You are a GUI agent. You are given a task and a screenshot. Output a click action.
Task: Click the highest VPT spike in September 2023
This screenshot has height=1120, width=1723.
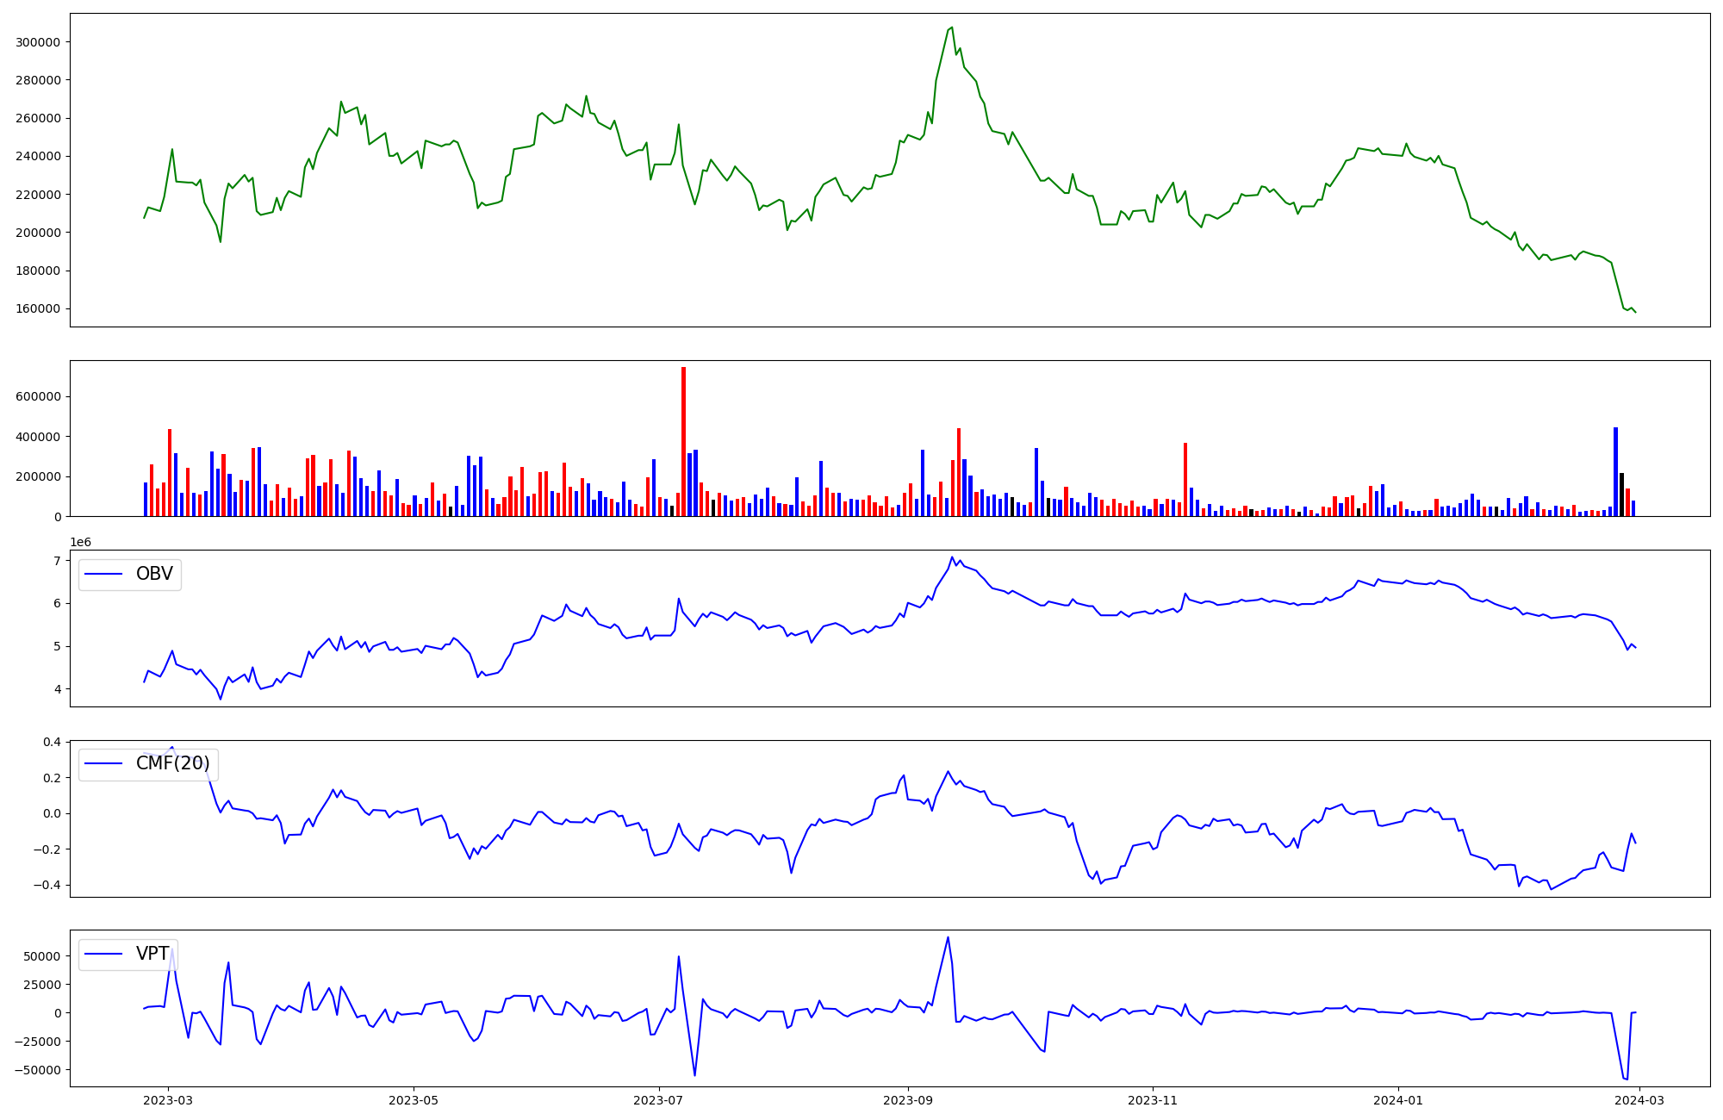948,938
